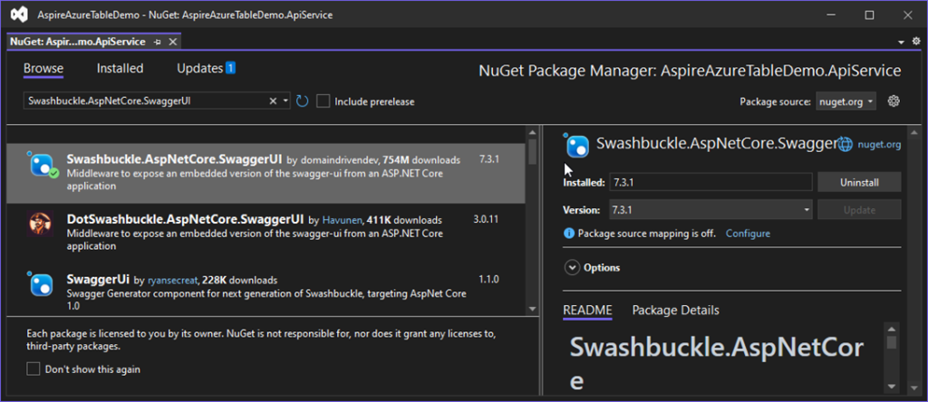Click the detail pane package icon
The width and height of the screenshot is (928, 402).
577,146
